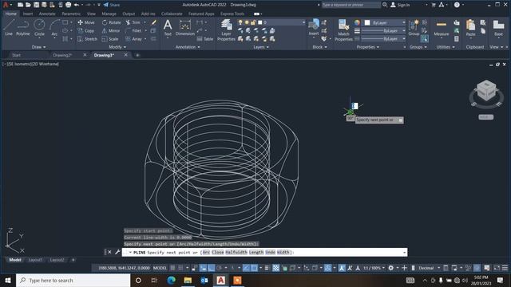Click the Share button
511x287 pixels.
click(112, 5)
